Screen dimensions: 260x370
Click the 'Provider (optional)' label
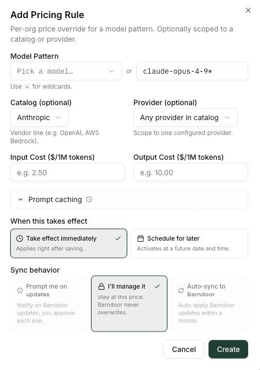pyautogui.click(x=165, y=103)
